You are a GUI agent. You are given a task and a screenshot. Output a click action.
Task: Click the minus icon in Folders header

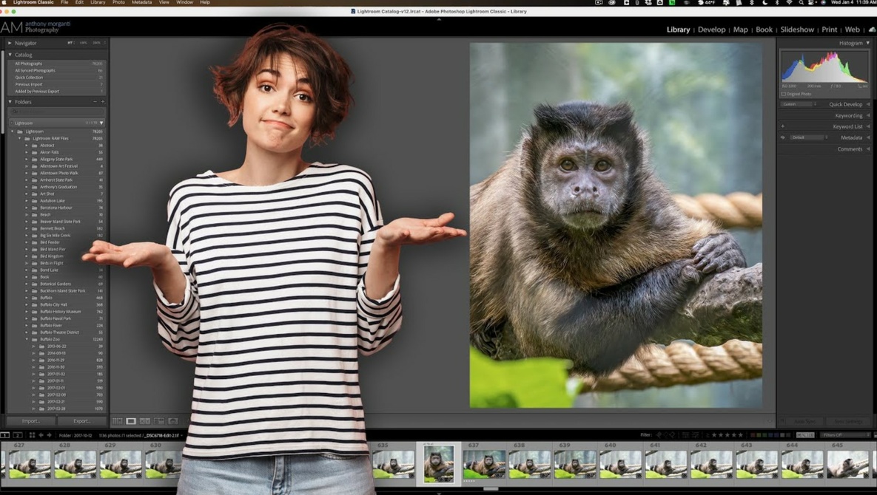pos(95,101)
